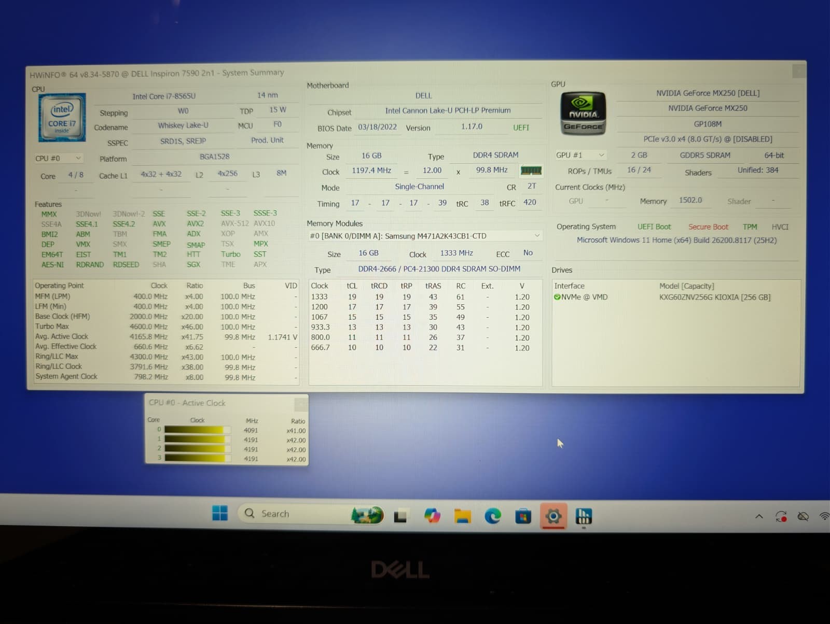Click the BIOS version '1.17.0'
Image resolution: width=830 pixels, height=624 pixels.
472,126
